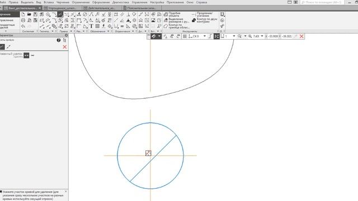Open the zoom scale dropdown
This screenshot has width=358, height=201.
(262, 36)
